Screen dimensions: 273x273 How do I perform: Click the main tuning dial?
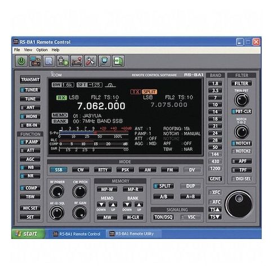click(x=239, y=204)
